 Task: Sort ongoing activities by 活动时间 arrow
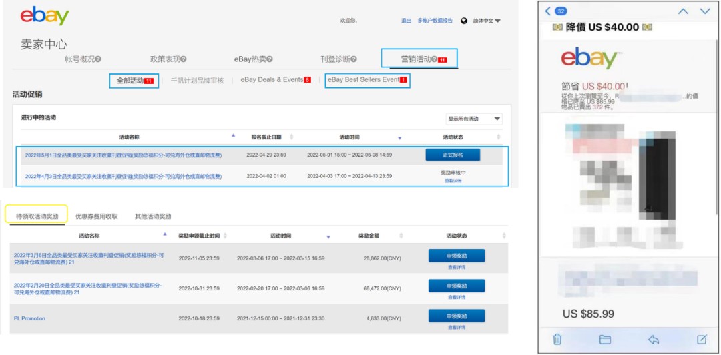399,138
